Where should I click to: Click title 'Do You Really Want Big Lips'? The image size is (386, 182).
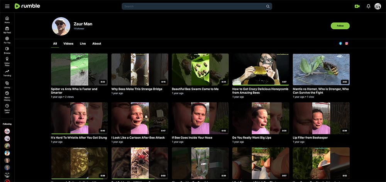click(x=252, y=138)
